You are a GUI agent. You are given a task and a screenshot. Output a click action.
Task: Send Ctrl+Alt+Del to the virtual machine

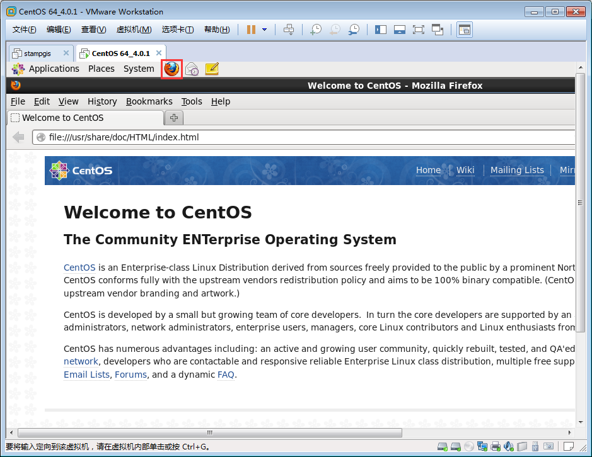(289, 30)
